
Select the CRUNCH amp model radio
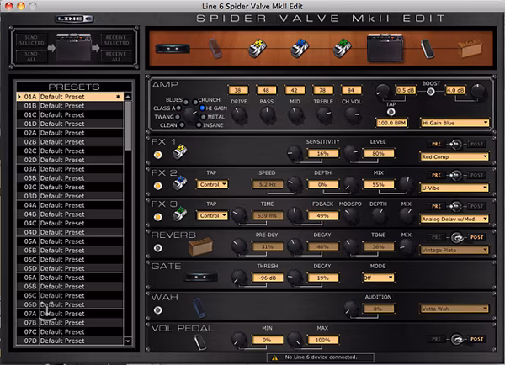[195, 102]
